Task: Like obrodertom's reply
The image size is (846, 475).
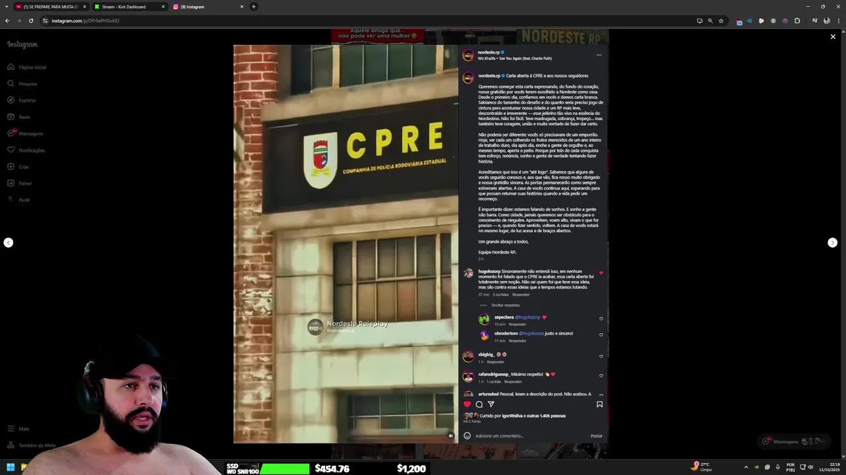Action: [x=601, y=334]
